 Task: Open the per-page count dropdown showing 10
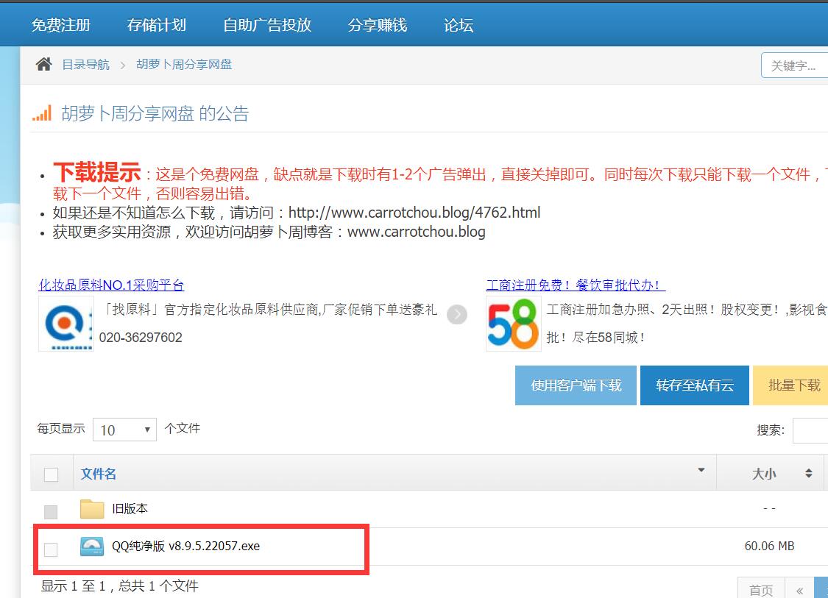point(124,430)
